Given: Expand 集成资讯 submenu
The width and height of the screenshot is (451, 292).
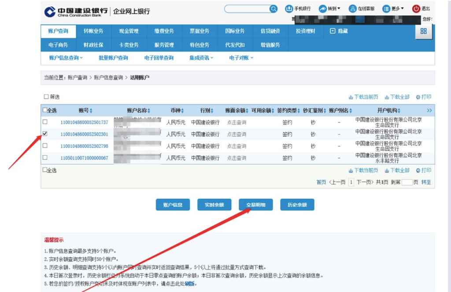Looking at the screenshot, I should (x=201, y=58).
